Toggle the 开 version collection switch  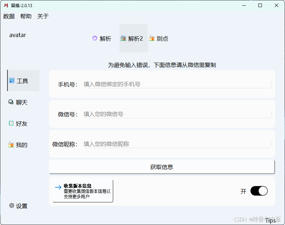click(x=259, y=191)
